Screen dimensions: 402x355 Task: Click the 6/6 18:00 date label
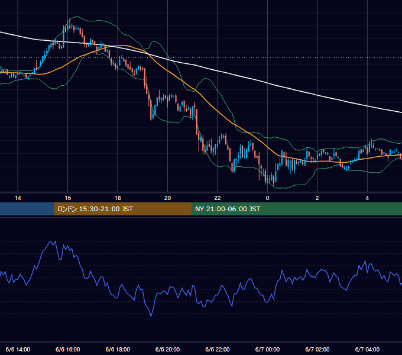click(x=118, y=349)
